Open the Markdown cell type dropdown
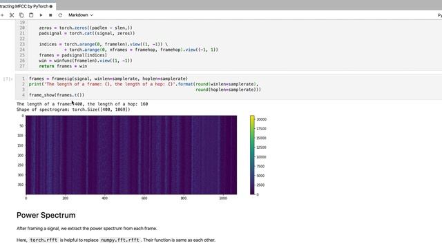Viewport: 442px width, 248px height. (x=81, y=15)
